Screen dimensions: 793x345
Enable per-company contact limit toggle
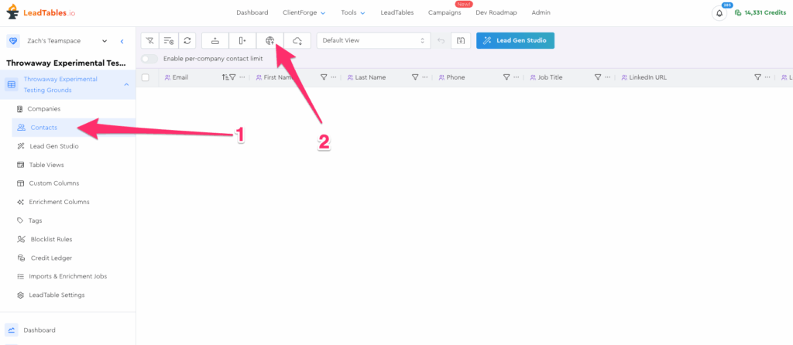click(x=149, y=59)
